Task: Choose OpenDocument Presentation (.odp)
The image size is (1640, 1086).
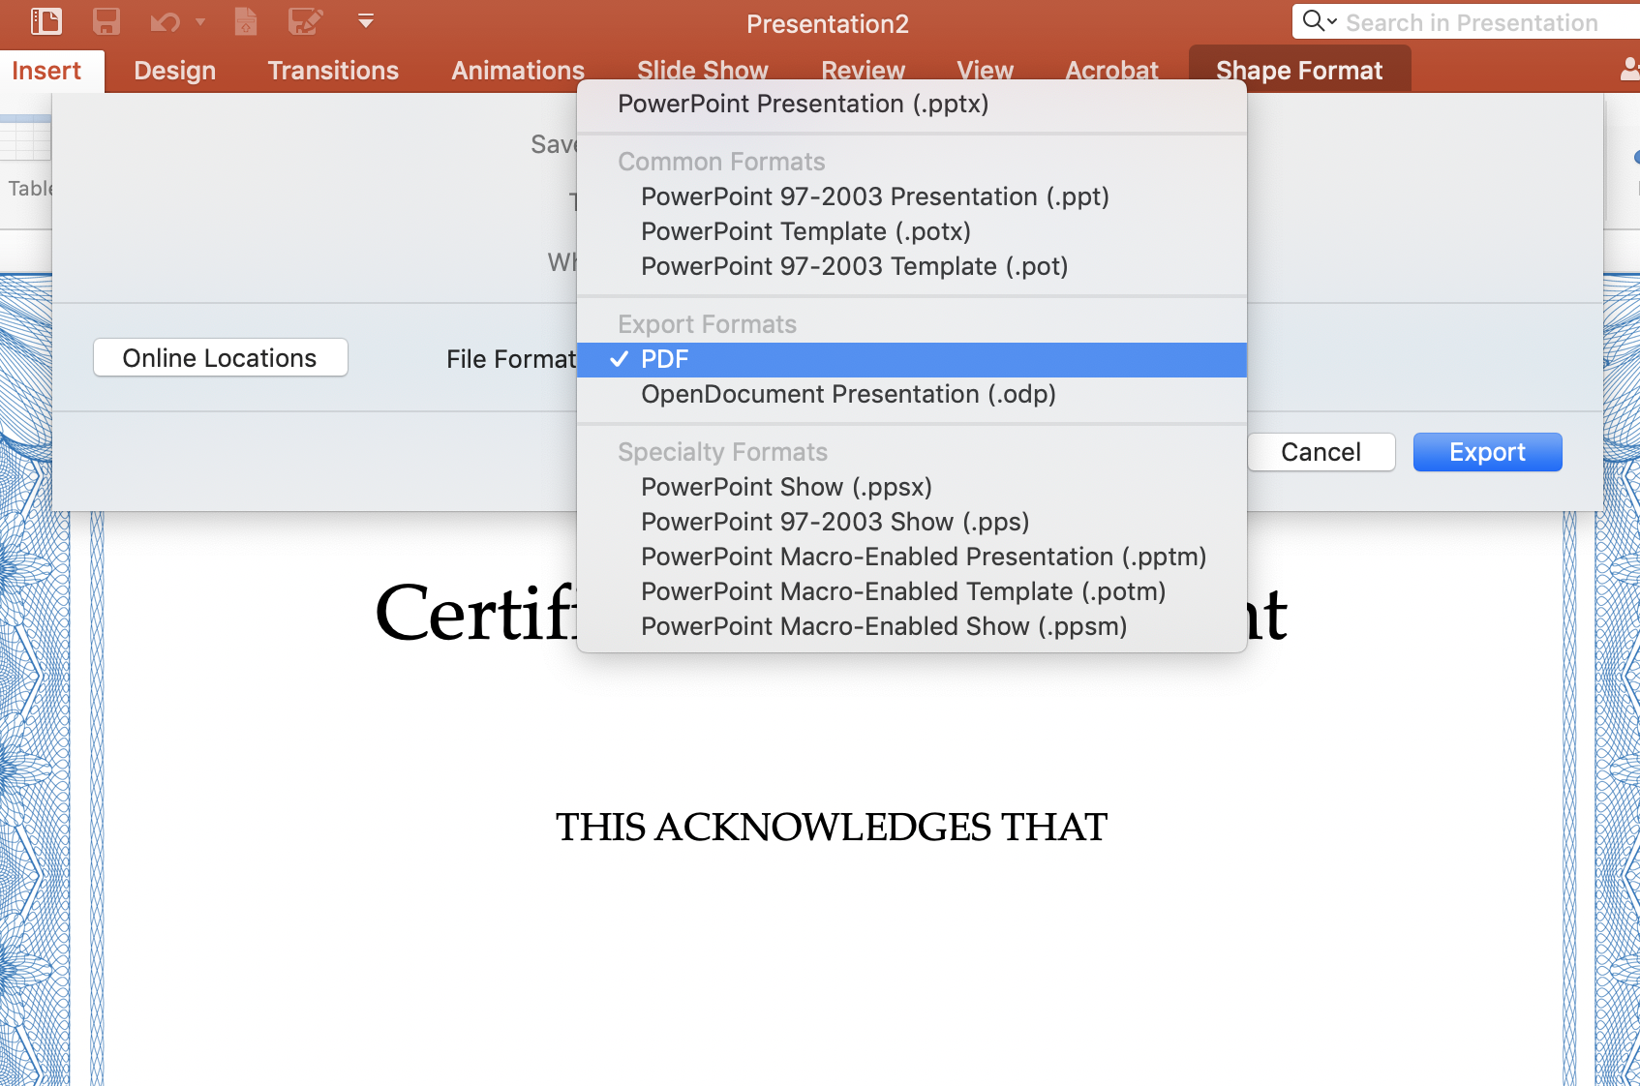Action: pos(912,394)
